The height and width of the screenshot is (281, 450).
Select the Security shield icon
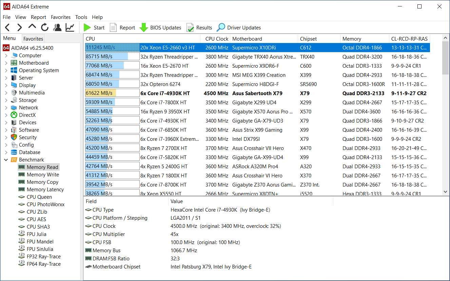[x=14, y=137]
